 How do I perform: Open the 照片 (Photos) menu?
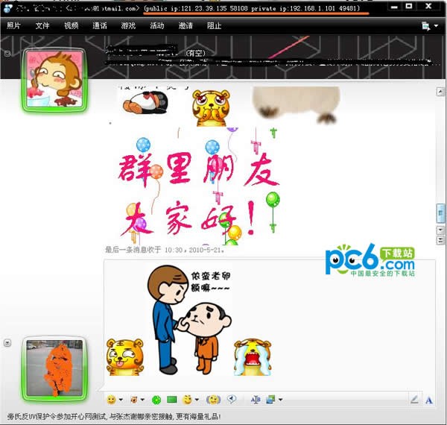13,25
